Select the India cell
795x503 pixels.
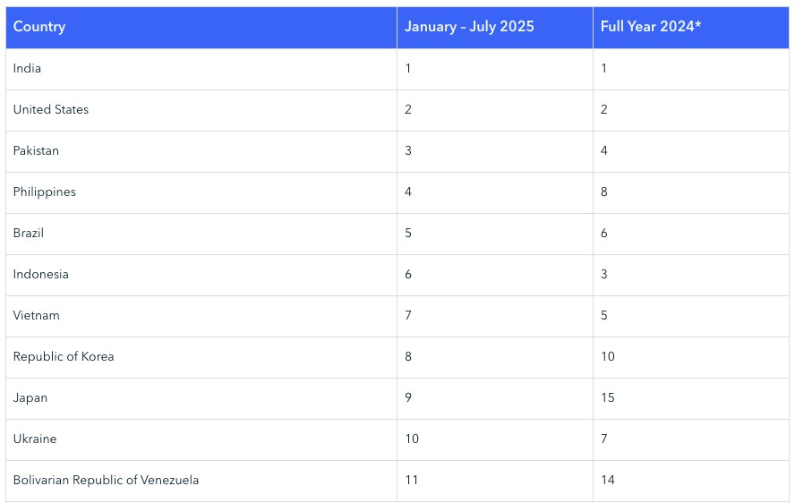click(x=27, y=69)
